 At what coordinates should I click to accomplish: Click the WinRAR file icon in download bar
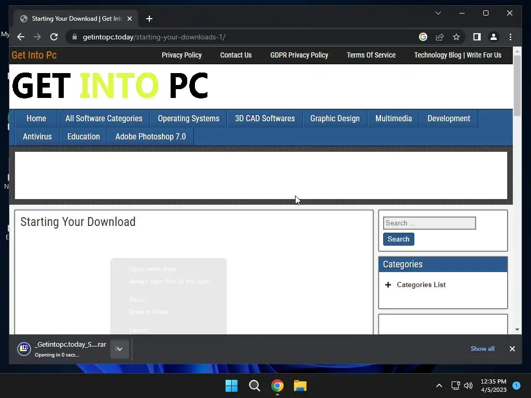tap(24, 349)
